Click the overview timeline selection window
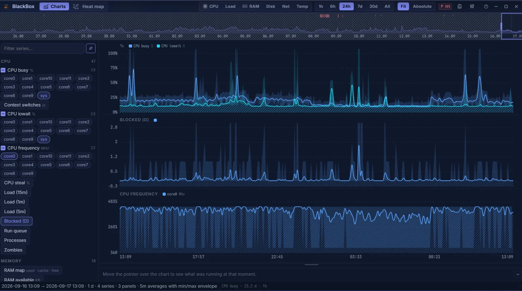This screenshot has width=522, height=291. [512, 26]
